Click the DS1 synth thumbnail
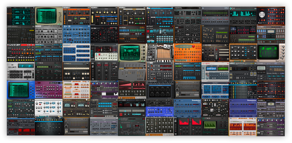292x143 pixels. (x=215, y=16)
